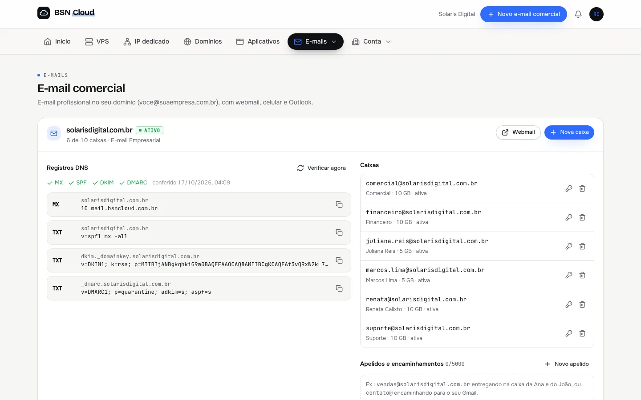Screen dimensions: 641x400
Task: Click the DMARC verified status label
Action: pyautogui.click(x=133, y=183)
